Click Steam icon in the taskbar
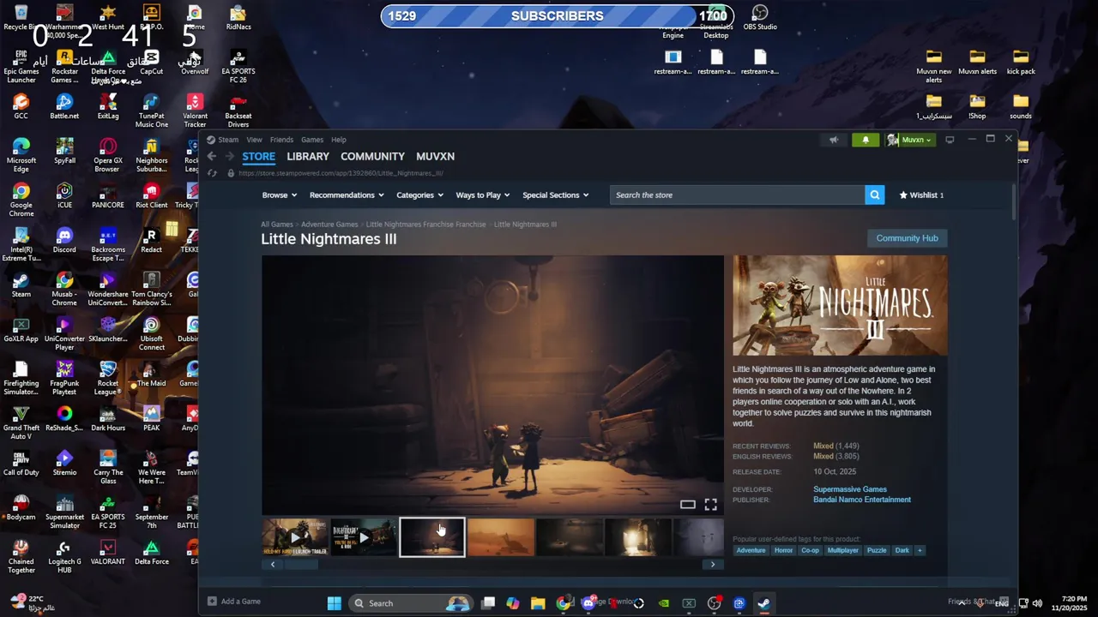Image resolution: width=1098 pixels, height=617 pixels. (x=763, y=603)
